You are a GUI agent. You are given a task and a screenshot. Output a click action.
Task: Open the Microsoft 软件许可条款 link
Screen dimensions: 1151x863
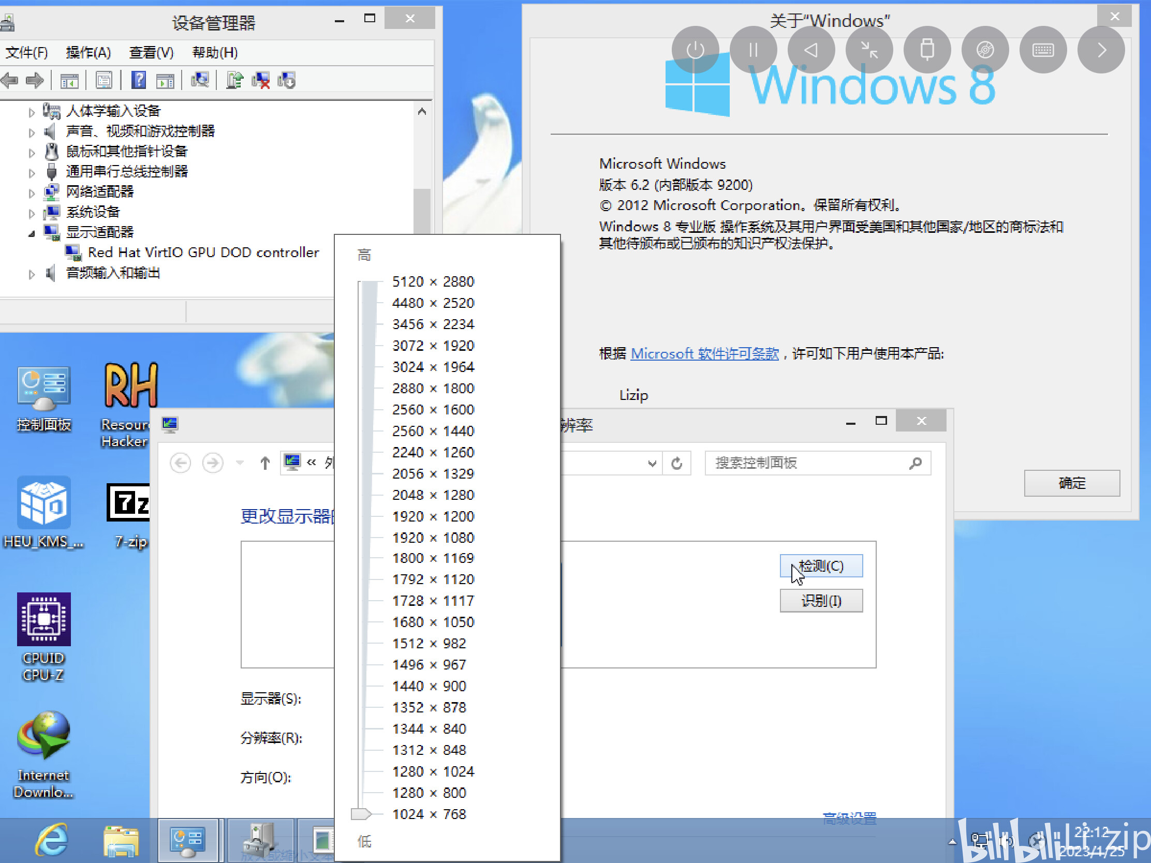click(x=704, y=354)
